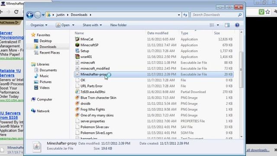Select the minecraft_modified jar file icon
The width and height of the screenshot is (277, 156).
(x=77, y=68)
